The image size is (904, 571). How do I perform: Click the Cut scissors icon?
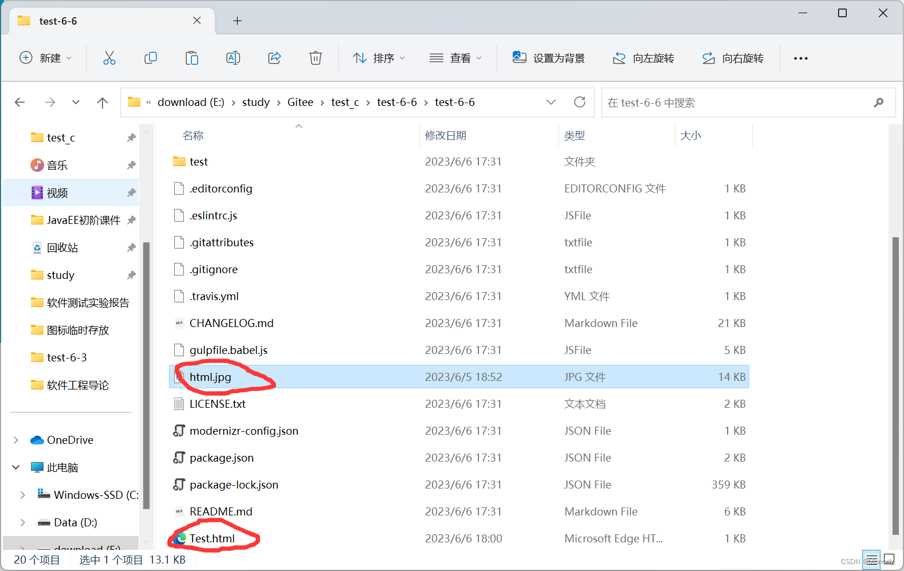pos(109,58)
